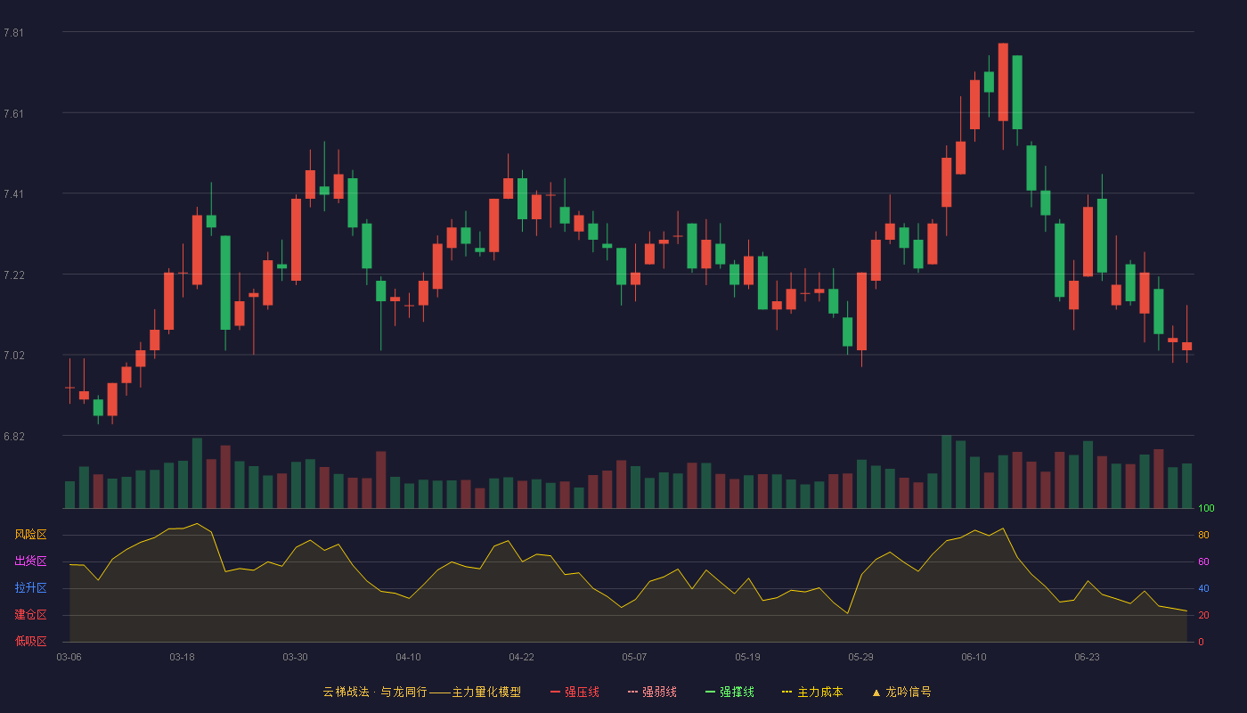Select the 05-07 date label
The image size is (1247, 713).
634,657
